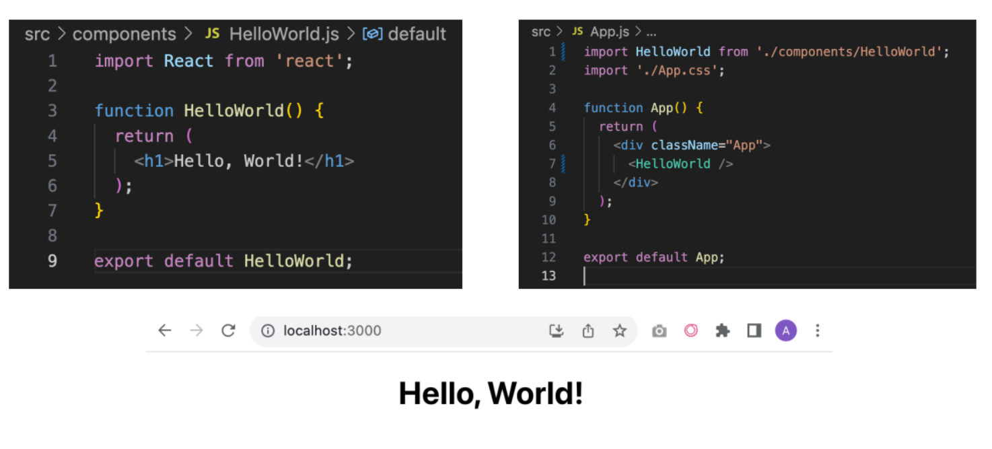
Task: Open the camera extension icon
Action: [660, 331]
